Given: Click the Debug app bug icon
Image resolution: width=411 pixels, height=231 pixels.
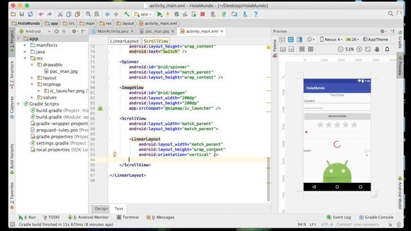Looking at the screenshot, I should (x=177, y=14).
